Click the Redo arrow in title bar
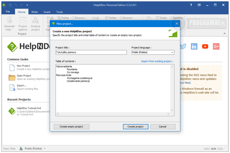Viewport: 230px width, 153px height. (x=21, y=5)
